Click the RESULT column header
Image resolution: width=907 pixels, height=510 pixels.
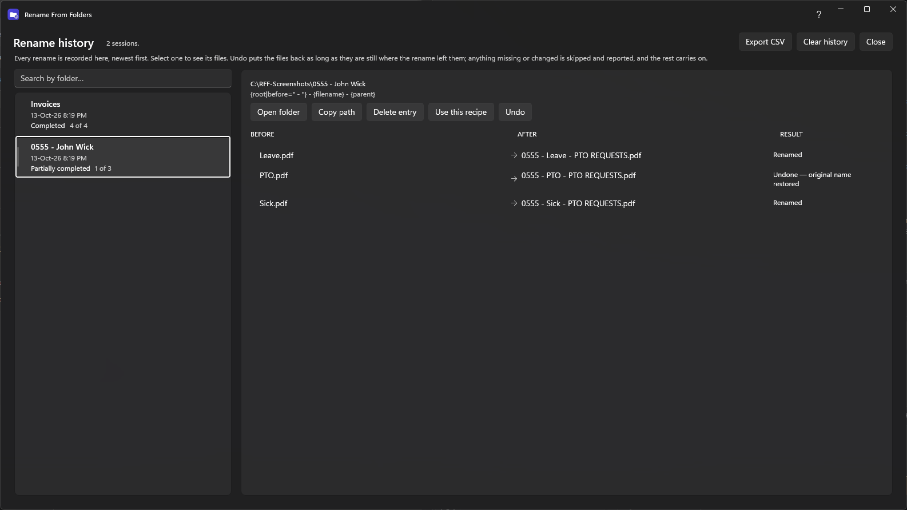tap(791, 134)
